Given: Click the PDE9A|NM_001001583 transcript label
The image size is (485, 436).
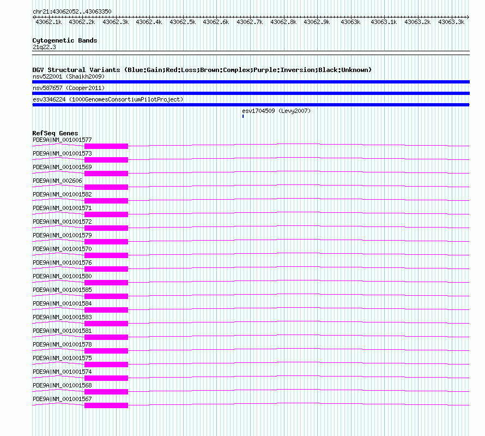Looking at the screenshot, I should pos(62,317).
